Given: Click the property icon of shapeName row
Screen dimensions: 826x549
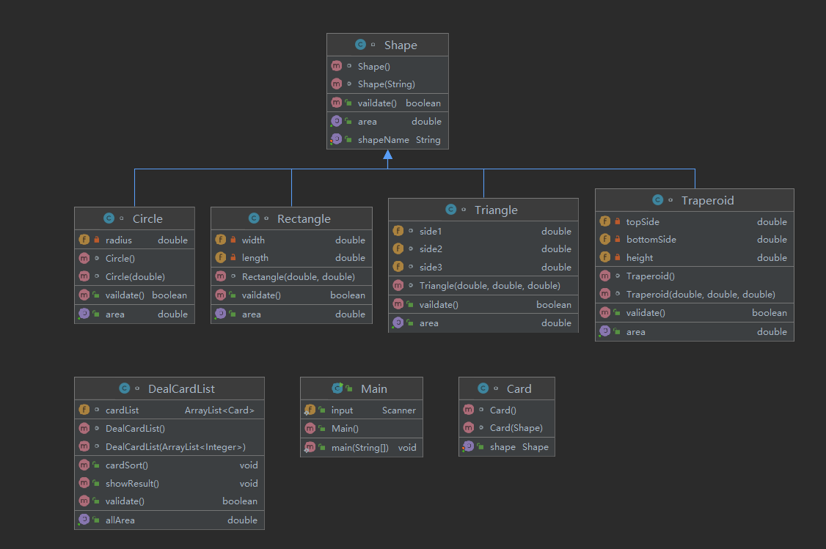Looking at the screenshot, I should click(x=336, y=139).
